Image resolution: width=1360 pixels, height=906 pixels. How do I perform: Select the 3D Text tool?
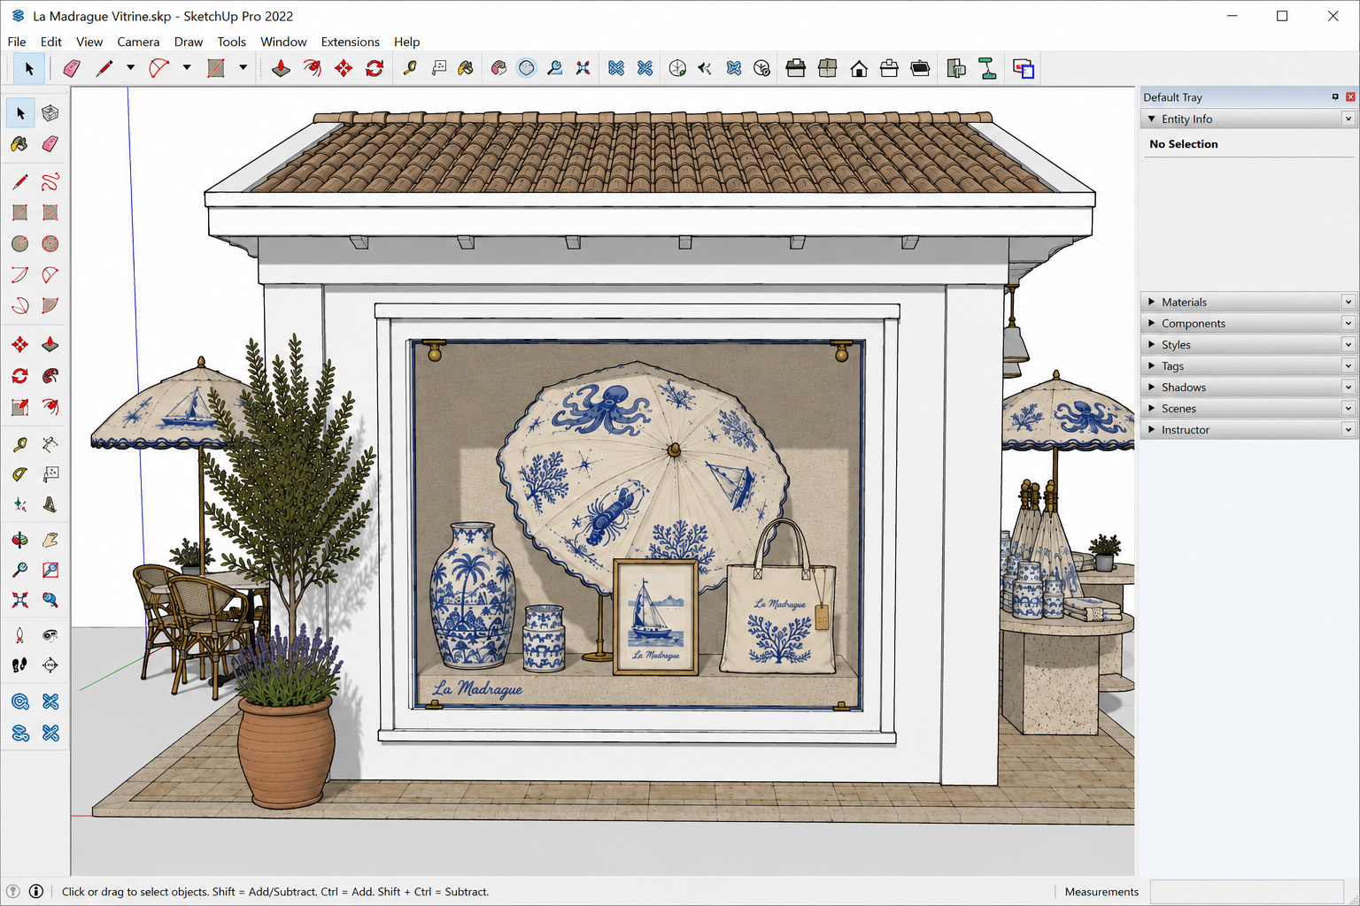pyautogui.click(x=50, y=505)
